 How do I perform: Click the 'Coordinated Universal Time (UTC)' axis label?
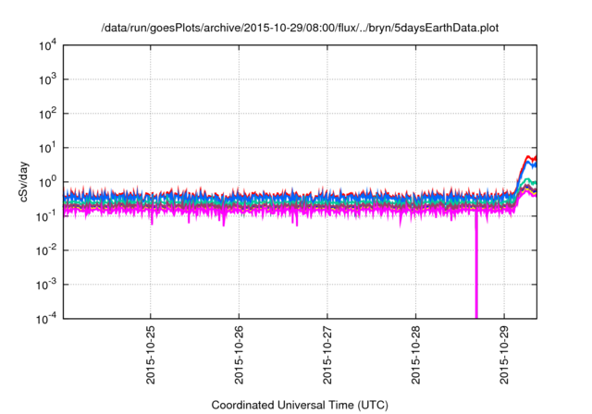pyautogui.click(x=300, y=405)
